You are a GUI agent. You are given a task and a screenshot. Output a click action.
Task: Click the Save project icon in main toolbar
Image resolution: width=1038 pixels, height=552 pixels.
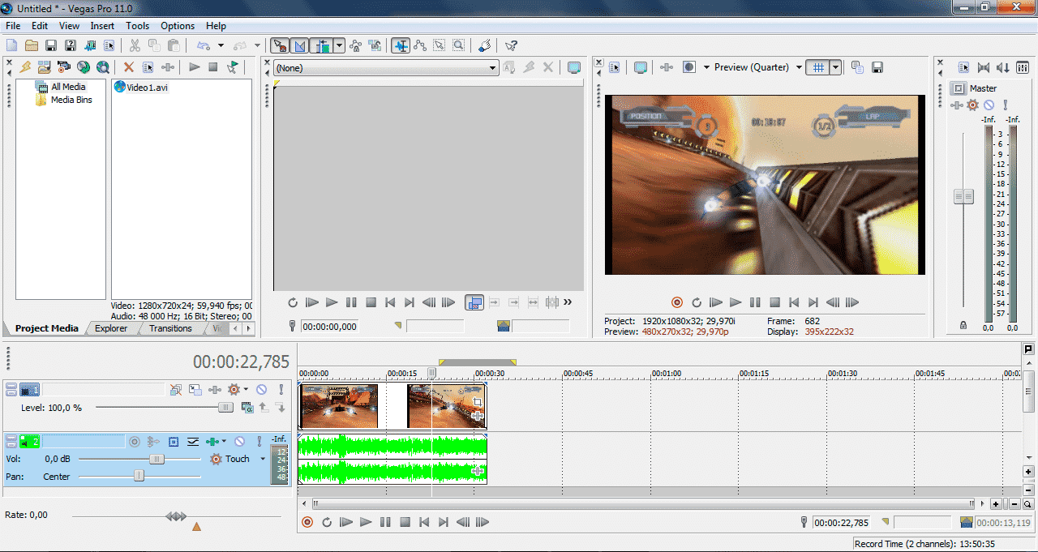coord(50,45)
